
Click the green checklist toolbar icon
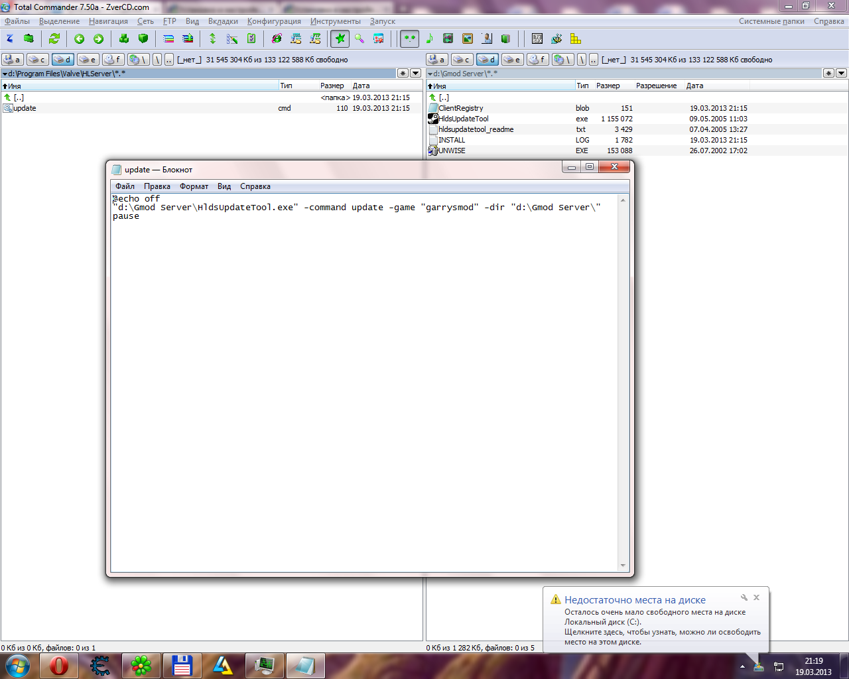(x=251, y=38)
